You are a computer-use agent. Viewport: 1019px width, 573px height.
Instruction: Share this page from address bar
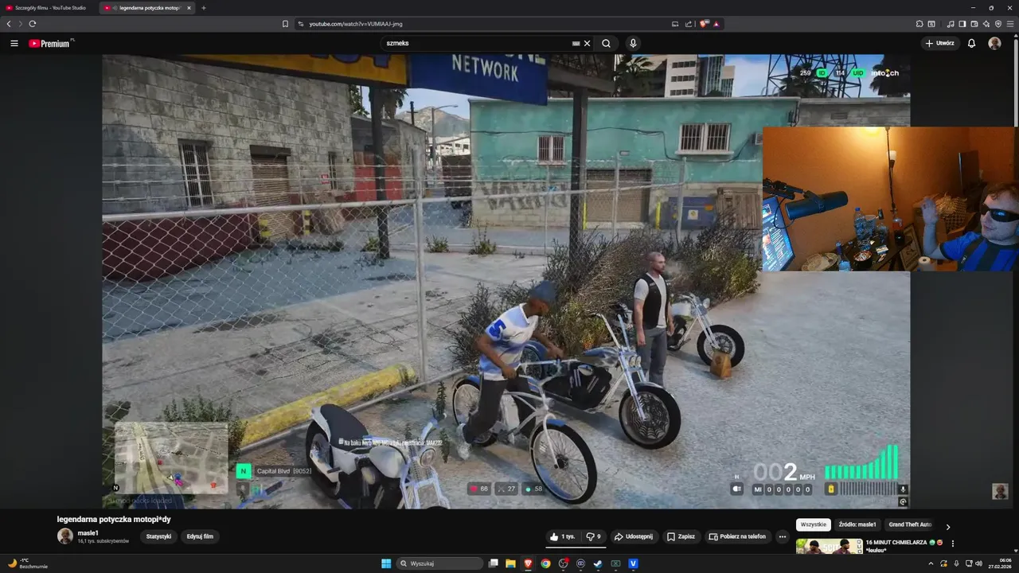[689, 24]
